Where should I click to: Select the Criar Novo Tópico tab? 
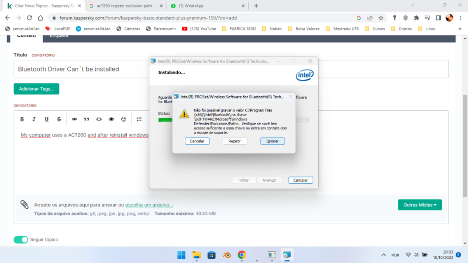click(43, 6)
